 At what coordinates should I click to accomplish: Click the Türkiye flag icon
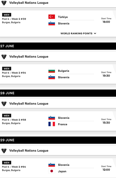pos(52,17)
